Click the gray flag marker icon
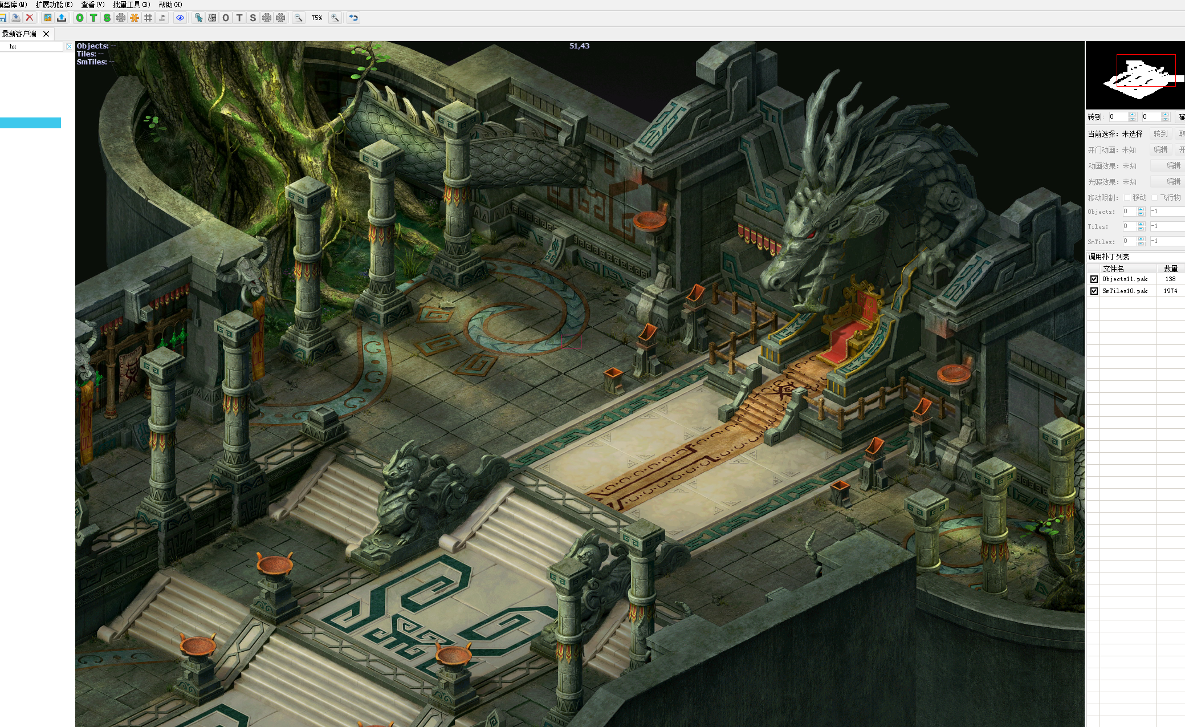 pyautogui.click(x=162, y=18)
